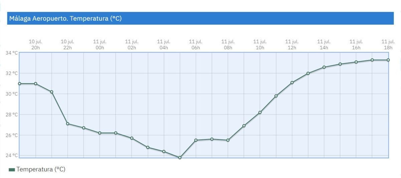Select the data point at 11 jul. 14h
This screenshot has width=401, height=178.
(x=324, y=67)
